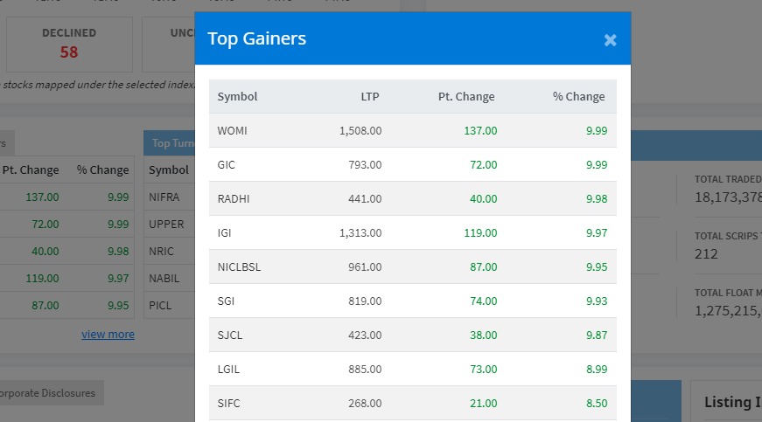The width and height of the screenshot is (762, 422).
Task: Close the Top Gainers dialog
Action: (x=610, y=40)
